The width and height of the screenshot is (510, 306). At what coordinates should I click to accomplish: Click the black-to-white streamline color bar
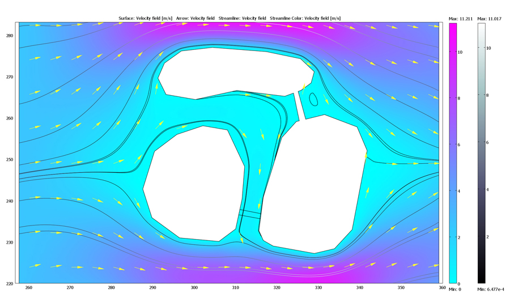481,153
